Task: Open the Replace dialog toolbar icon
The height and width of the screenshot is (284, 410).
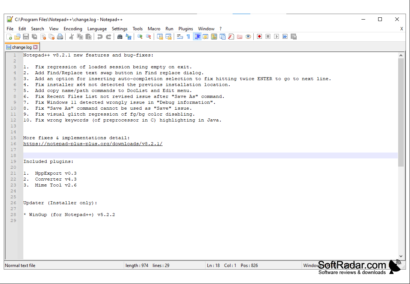Action: pos(129,37)
